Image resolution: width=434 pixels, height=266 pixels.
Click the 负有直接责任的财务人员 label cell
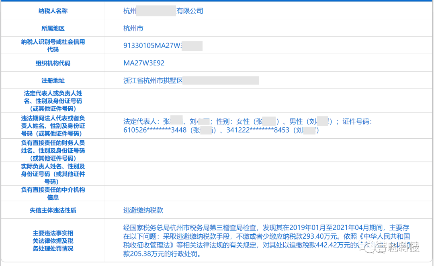click(x=53, y=150)
